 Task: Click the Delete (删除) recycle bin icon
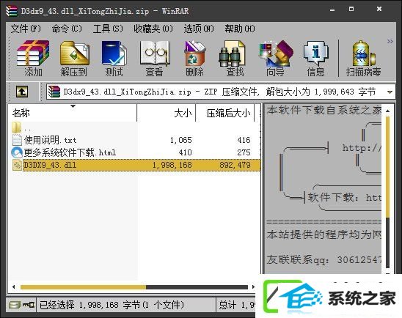tap(194, 59)
